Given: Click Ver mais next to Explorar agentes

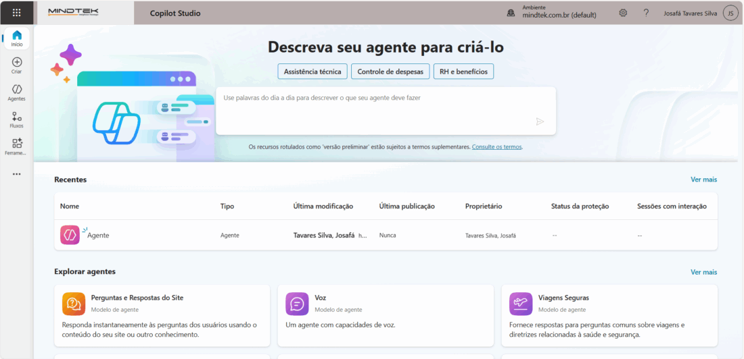Looking at the screenshot, I should [x=703, y=272].
